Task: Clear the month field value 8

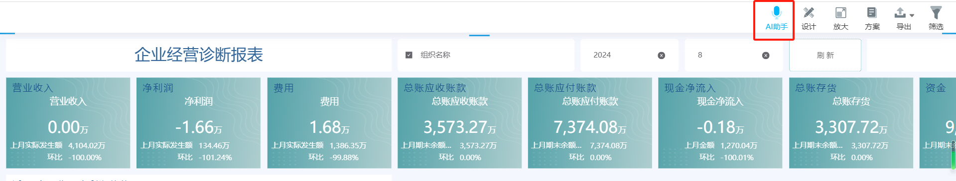Action: (x=766, y=56)
